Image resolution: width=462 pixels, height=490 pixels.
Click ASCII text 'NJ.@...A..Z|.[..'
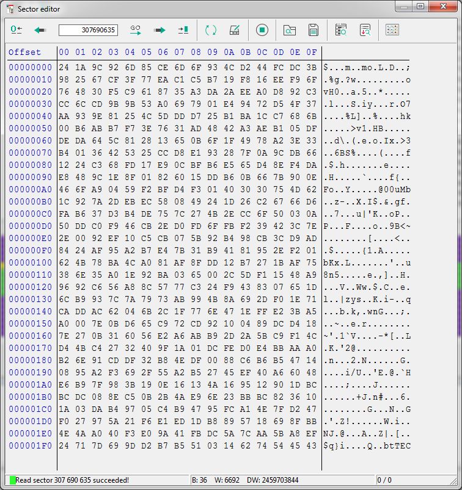point(367,434)
